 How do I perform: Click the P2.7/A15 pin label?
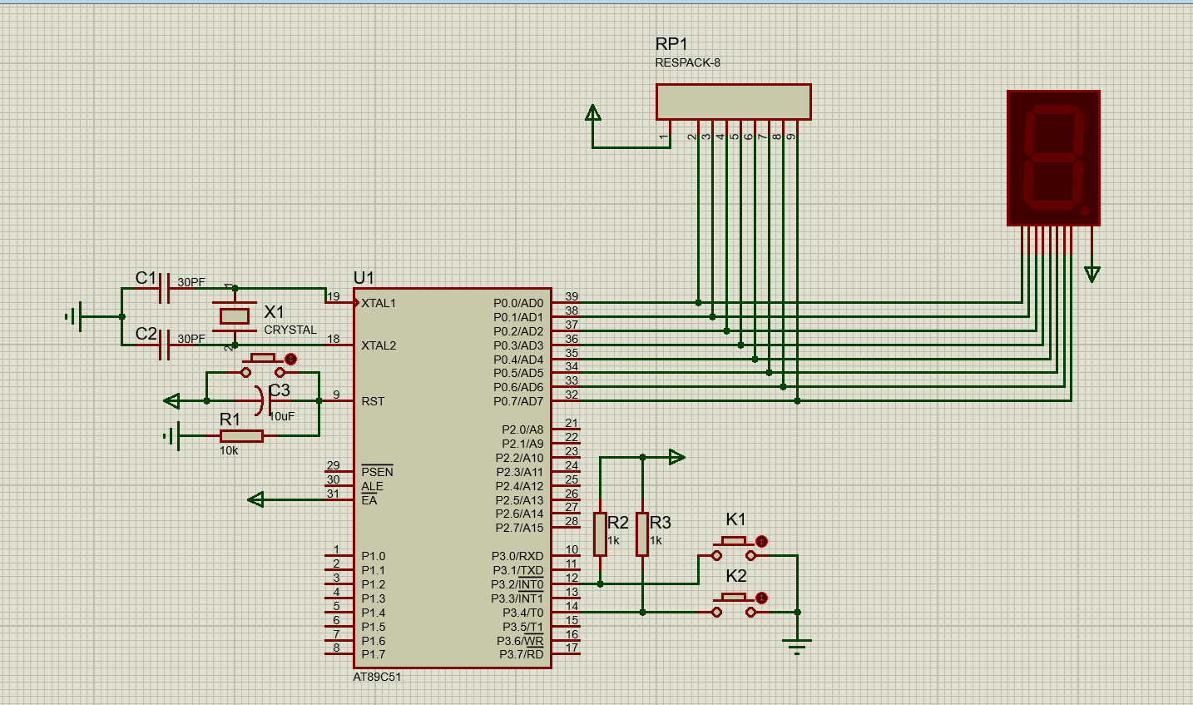point(519,528)
